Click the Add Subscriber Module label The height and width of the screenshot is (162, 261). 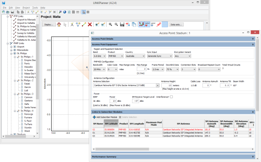107,117
